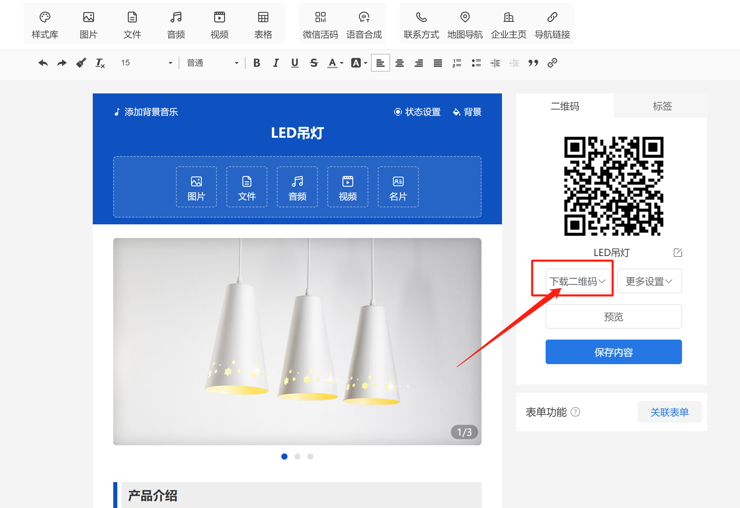740x508 pixels.
Task: Clear text formatting
Action: pos(100,63)
